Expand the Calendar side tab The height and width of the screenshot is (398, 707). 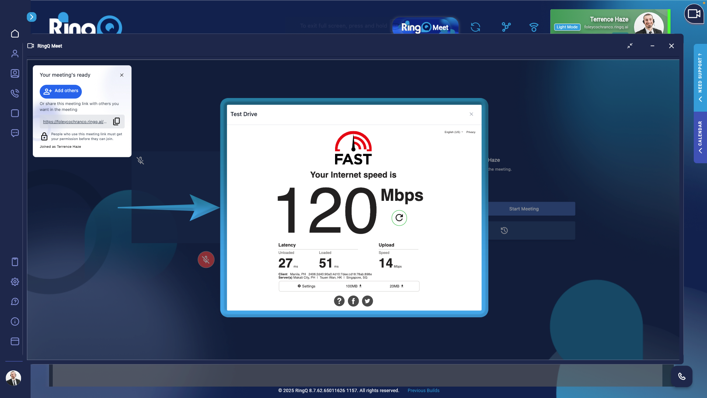tap(700, 137)
